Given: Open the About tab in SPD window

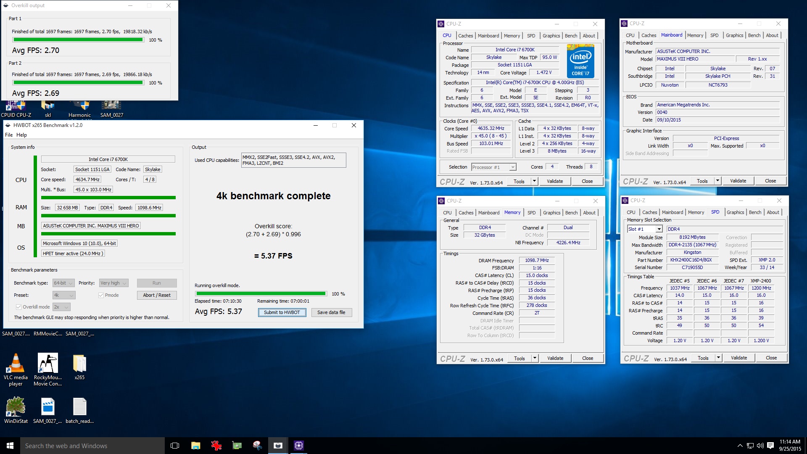Looking at the screenshot, I should 773,212.
